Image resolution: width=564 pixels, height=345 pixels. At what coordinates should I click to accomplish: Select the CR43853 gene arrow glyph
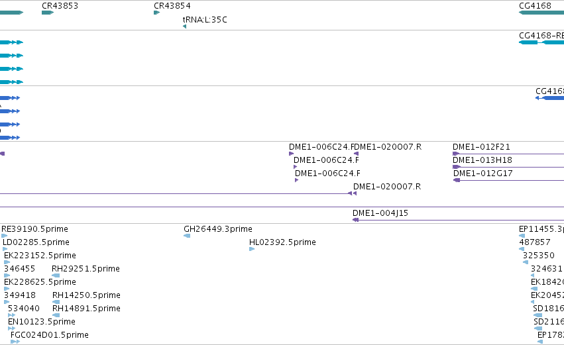pyautogui.click(x=48, y=13)
